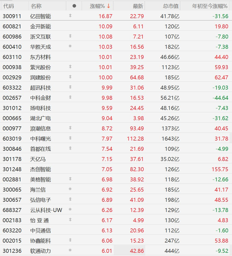
Task: Click the 华胜天成 stock name
Action: pos(40,47)
